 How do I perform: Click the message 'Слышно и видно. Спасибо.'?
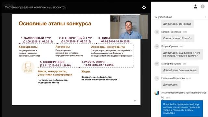(177, 38)
